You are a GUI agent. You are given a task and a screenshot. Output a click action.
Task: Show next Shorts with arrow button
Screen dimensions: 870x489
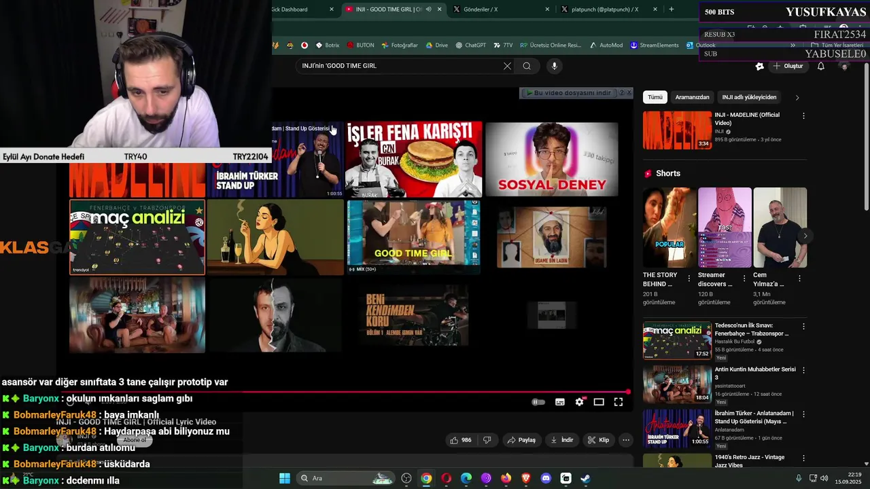point(805,236)
